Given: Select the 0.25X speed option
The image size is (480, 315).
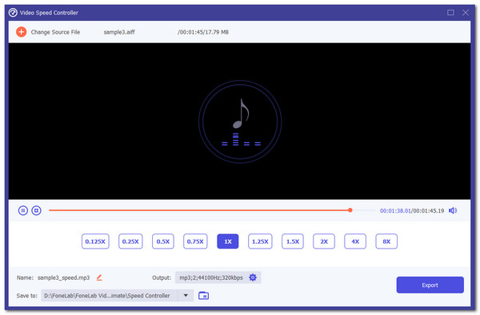Looking at the screenshot, I should pos(130,241).
